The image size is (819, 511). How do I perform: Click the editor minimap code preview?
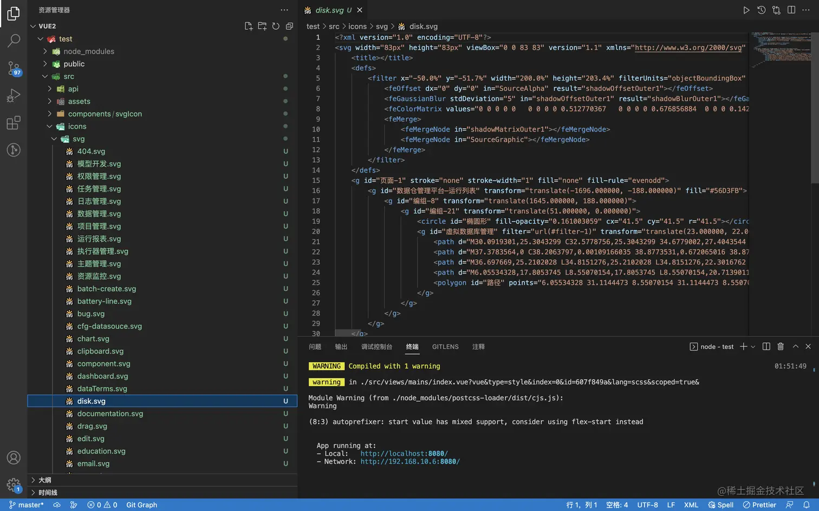pyautogui.click(x=780, y=49)
